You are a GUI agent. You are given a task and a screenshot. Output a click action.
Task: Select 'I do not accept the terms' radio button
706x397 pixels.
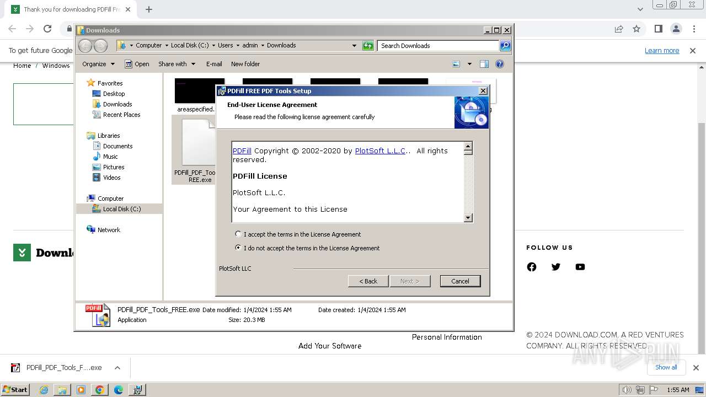point(238,248)
